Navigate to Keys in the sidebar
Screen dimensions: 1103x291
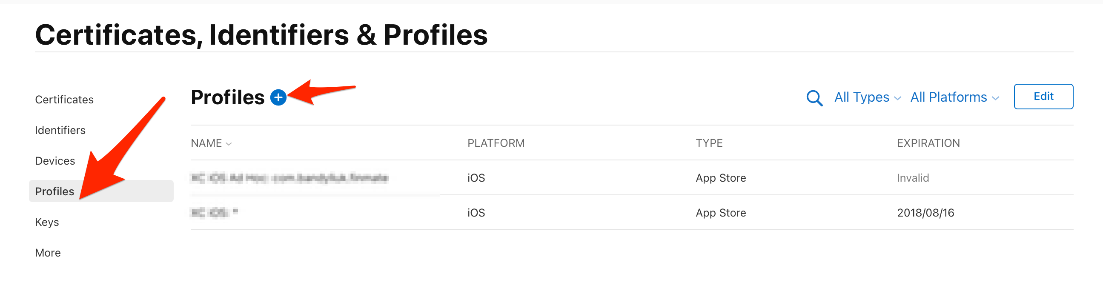pos(47,222)
